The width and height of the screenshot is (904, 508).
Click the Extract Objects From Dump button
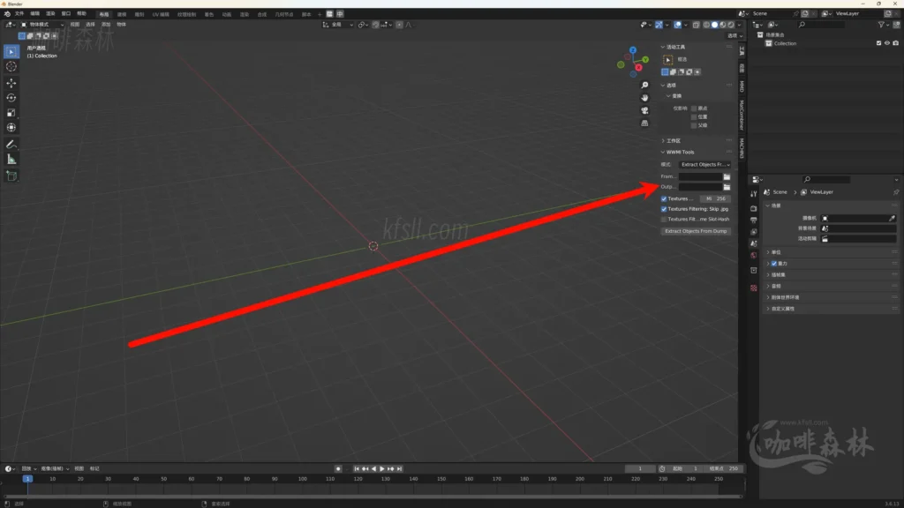696,231
